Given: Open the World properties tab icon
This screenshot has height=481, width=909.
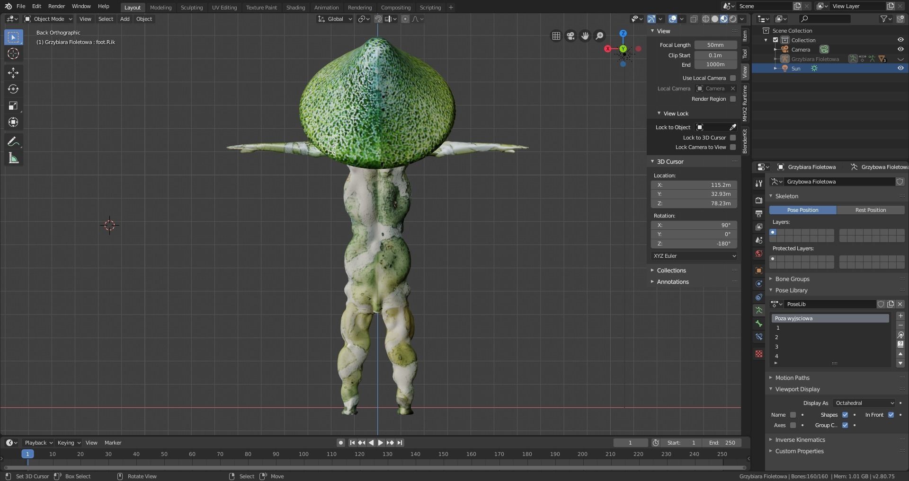Looking at the screenshot, I should [x=759, y=254].
